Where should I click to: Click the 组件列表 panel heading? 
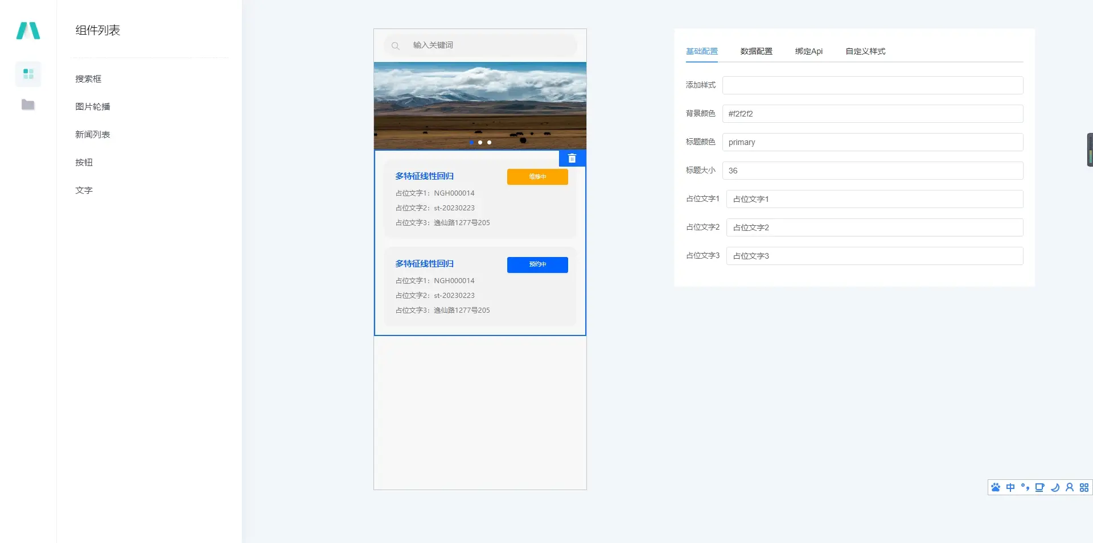[98, 30]
